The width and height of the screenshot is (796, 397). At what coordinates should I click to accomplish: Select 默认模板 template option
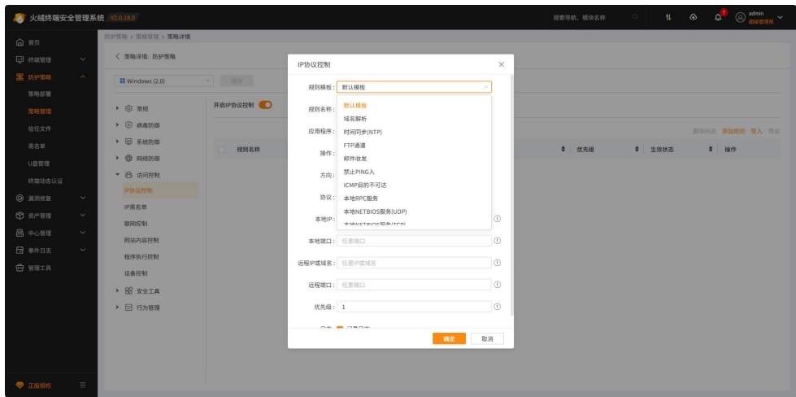pos(414,106)
